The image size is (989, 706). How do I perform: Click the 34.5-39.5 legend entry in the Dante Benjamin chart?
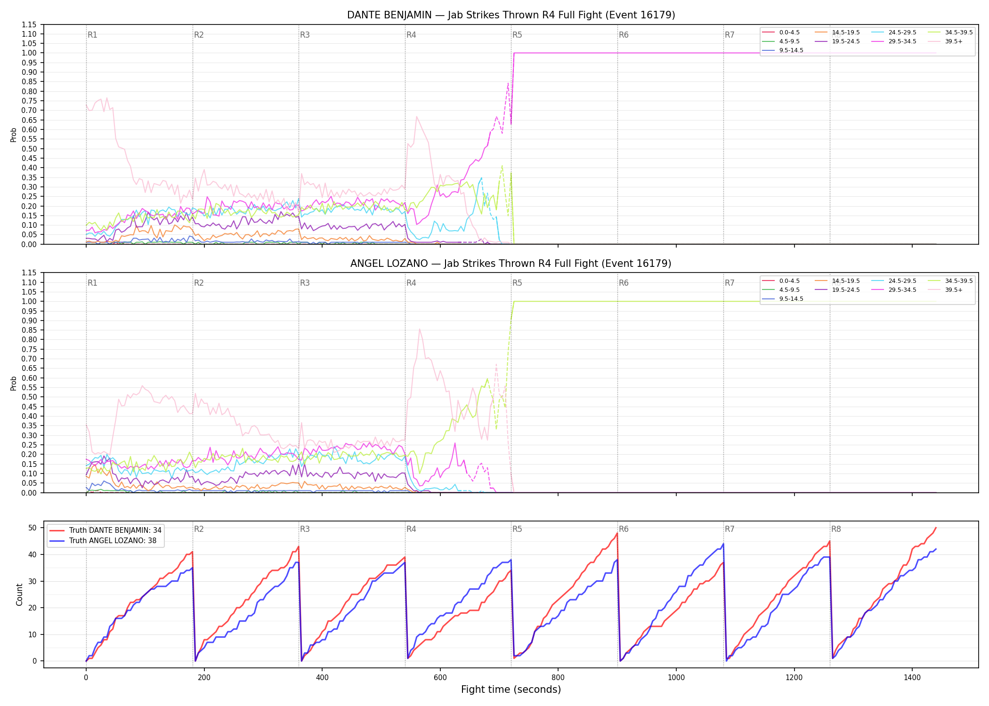(x=950, y=32)
